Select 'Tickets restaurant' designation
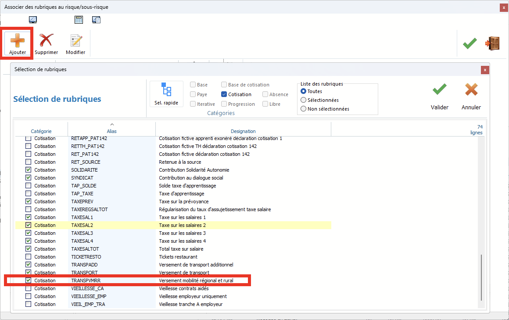The width and height of the screenshot is (509, 320). click(x=178, y=257)
